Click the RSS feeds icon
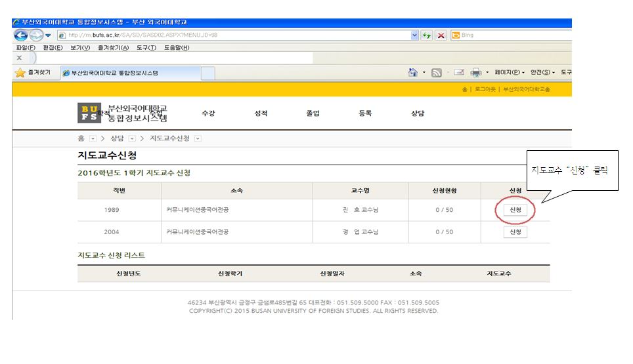633x364 pixels. 436,72
